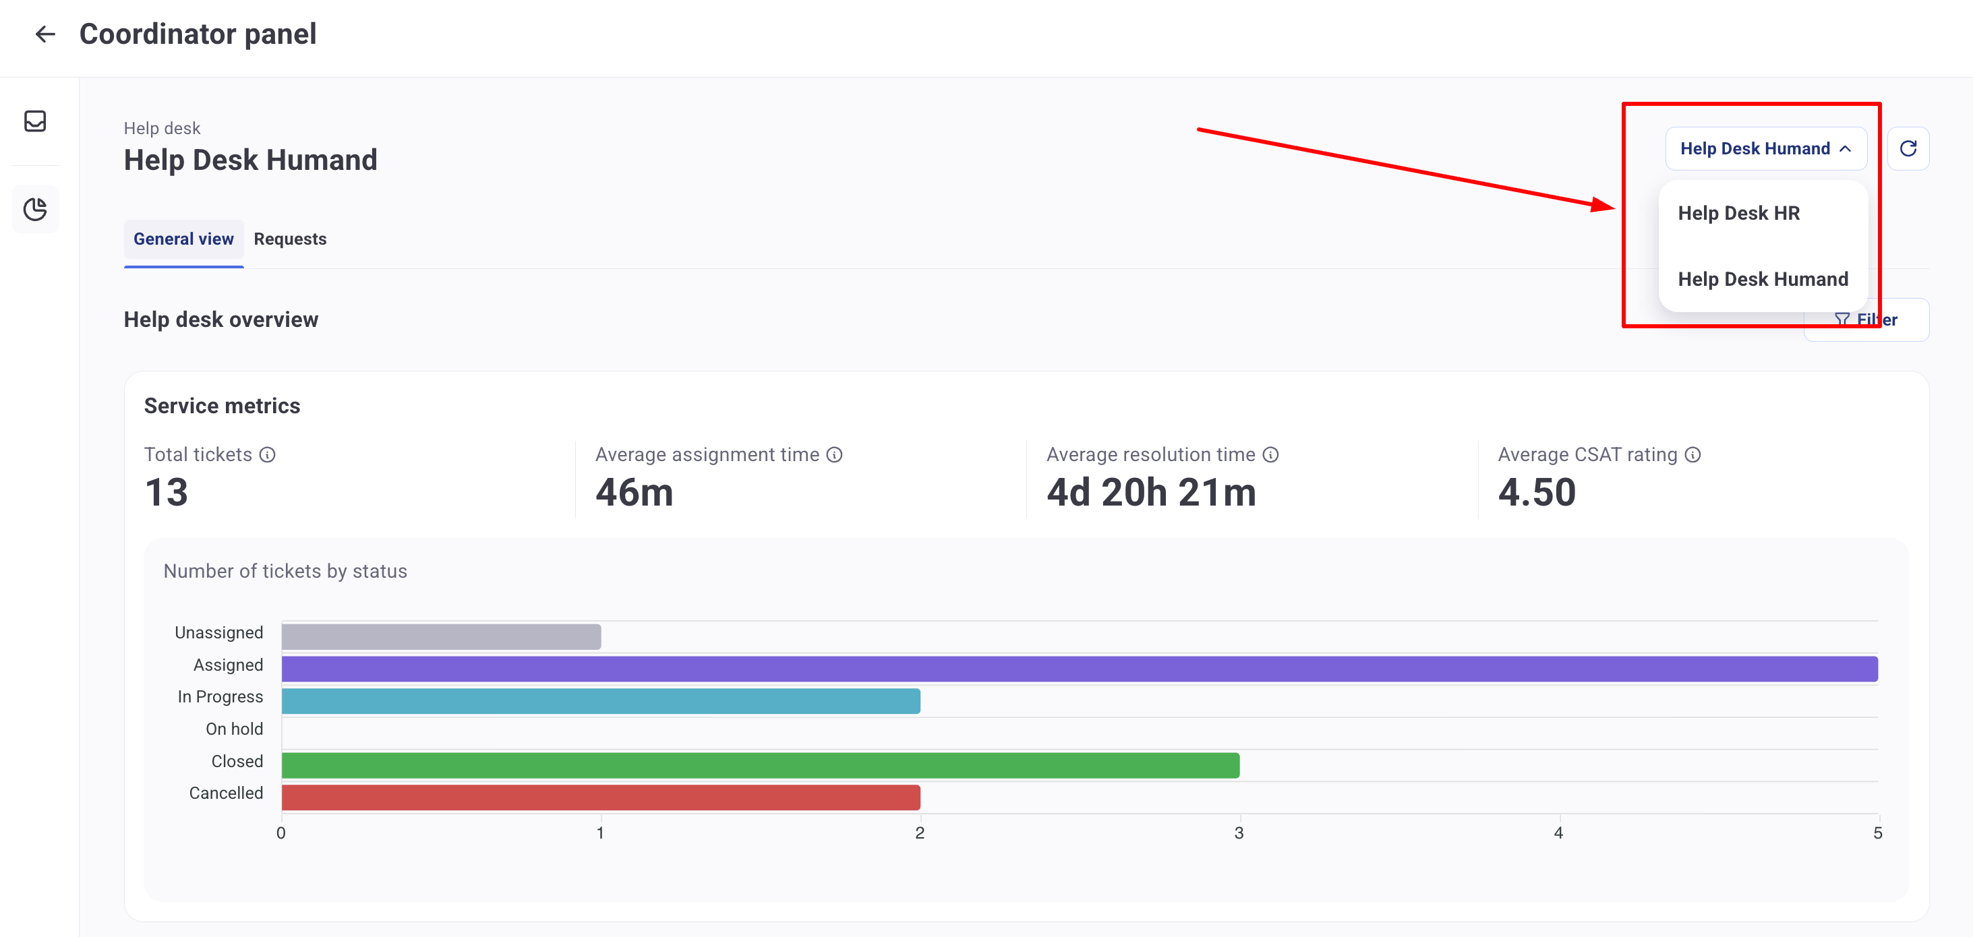Click info icon beside Average assignment time

tap(835, 455)
